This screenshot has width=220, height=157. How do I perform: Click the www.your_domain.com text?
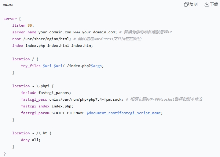pyautogui.click(x=95, y=32)
